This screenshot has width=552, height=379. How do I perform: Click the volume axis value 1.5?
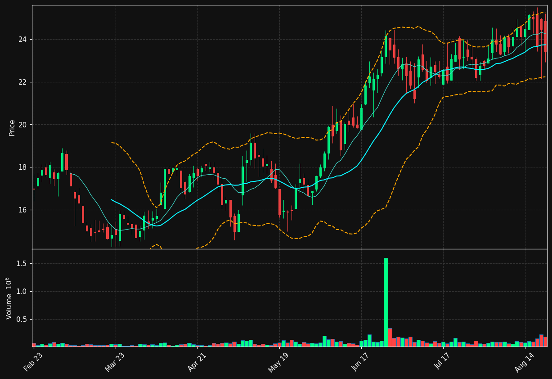click(22, 264)
